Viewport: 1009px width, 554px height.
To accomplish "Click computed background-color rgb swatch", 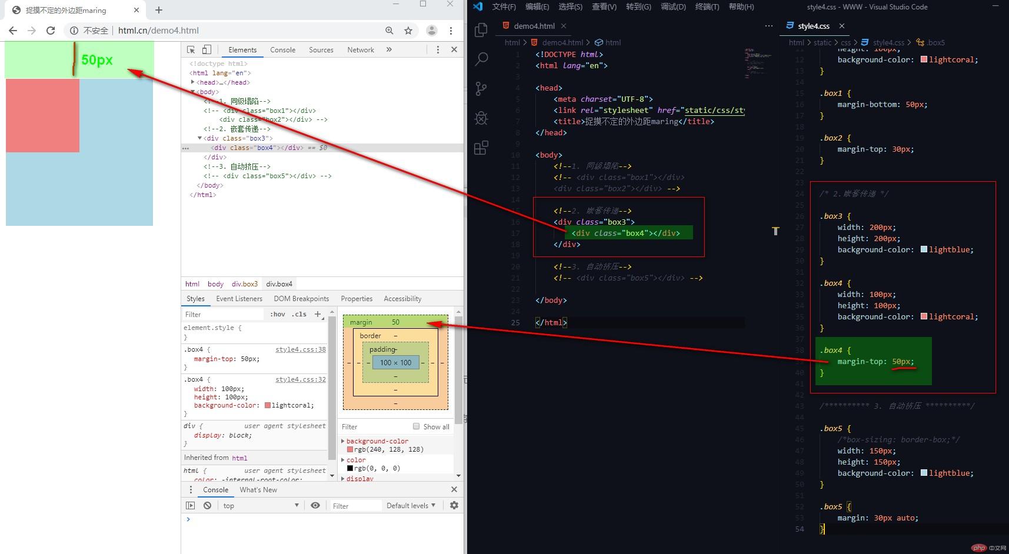I will 350,449.
